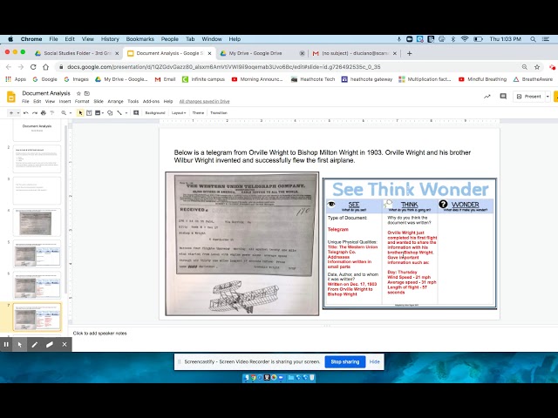
Task: Select slide 4 thumbnail in filmstrip
Action: 37,222
